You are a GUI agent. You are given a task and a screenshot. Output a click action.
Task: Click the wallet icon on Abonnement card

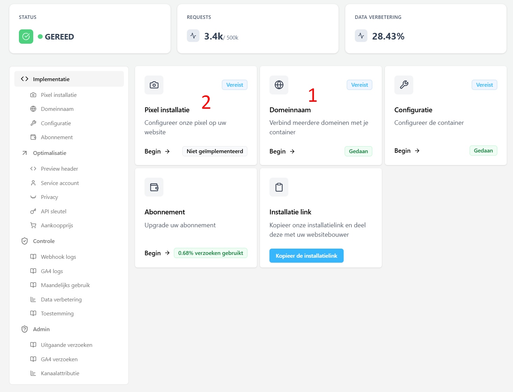point(154,187)
